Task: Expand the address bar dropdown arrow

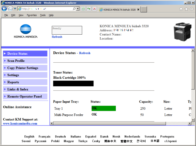Action: 78,9
